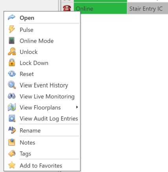Expand the View Floorplans submenu arrow
The width and height of the screenshot is (168, 172).
[77, 107]
